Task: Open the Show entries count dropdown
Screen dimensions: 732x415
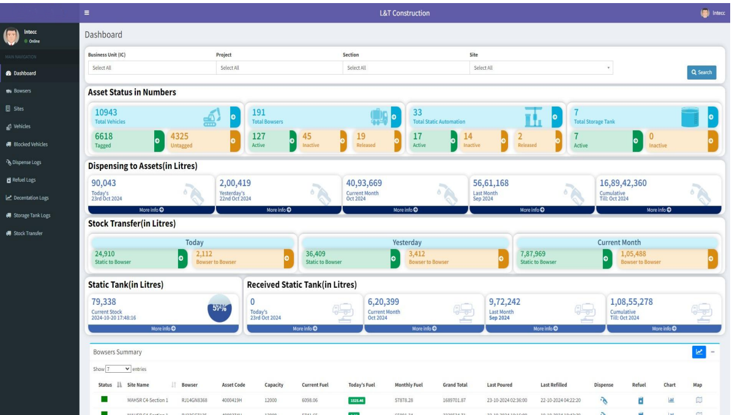Action: point(118,368)
